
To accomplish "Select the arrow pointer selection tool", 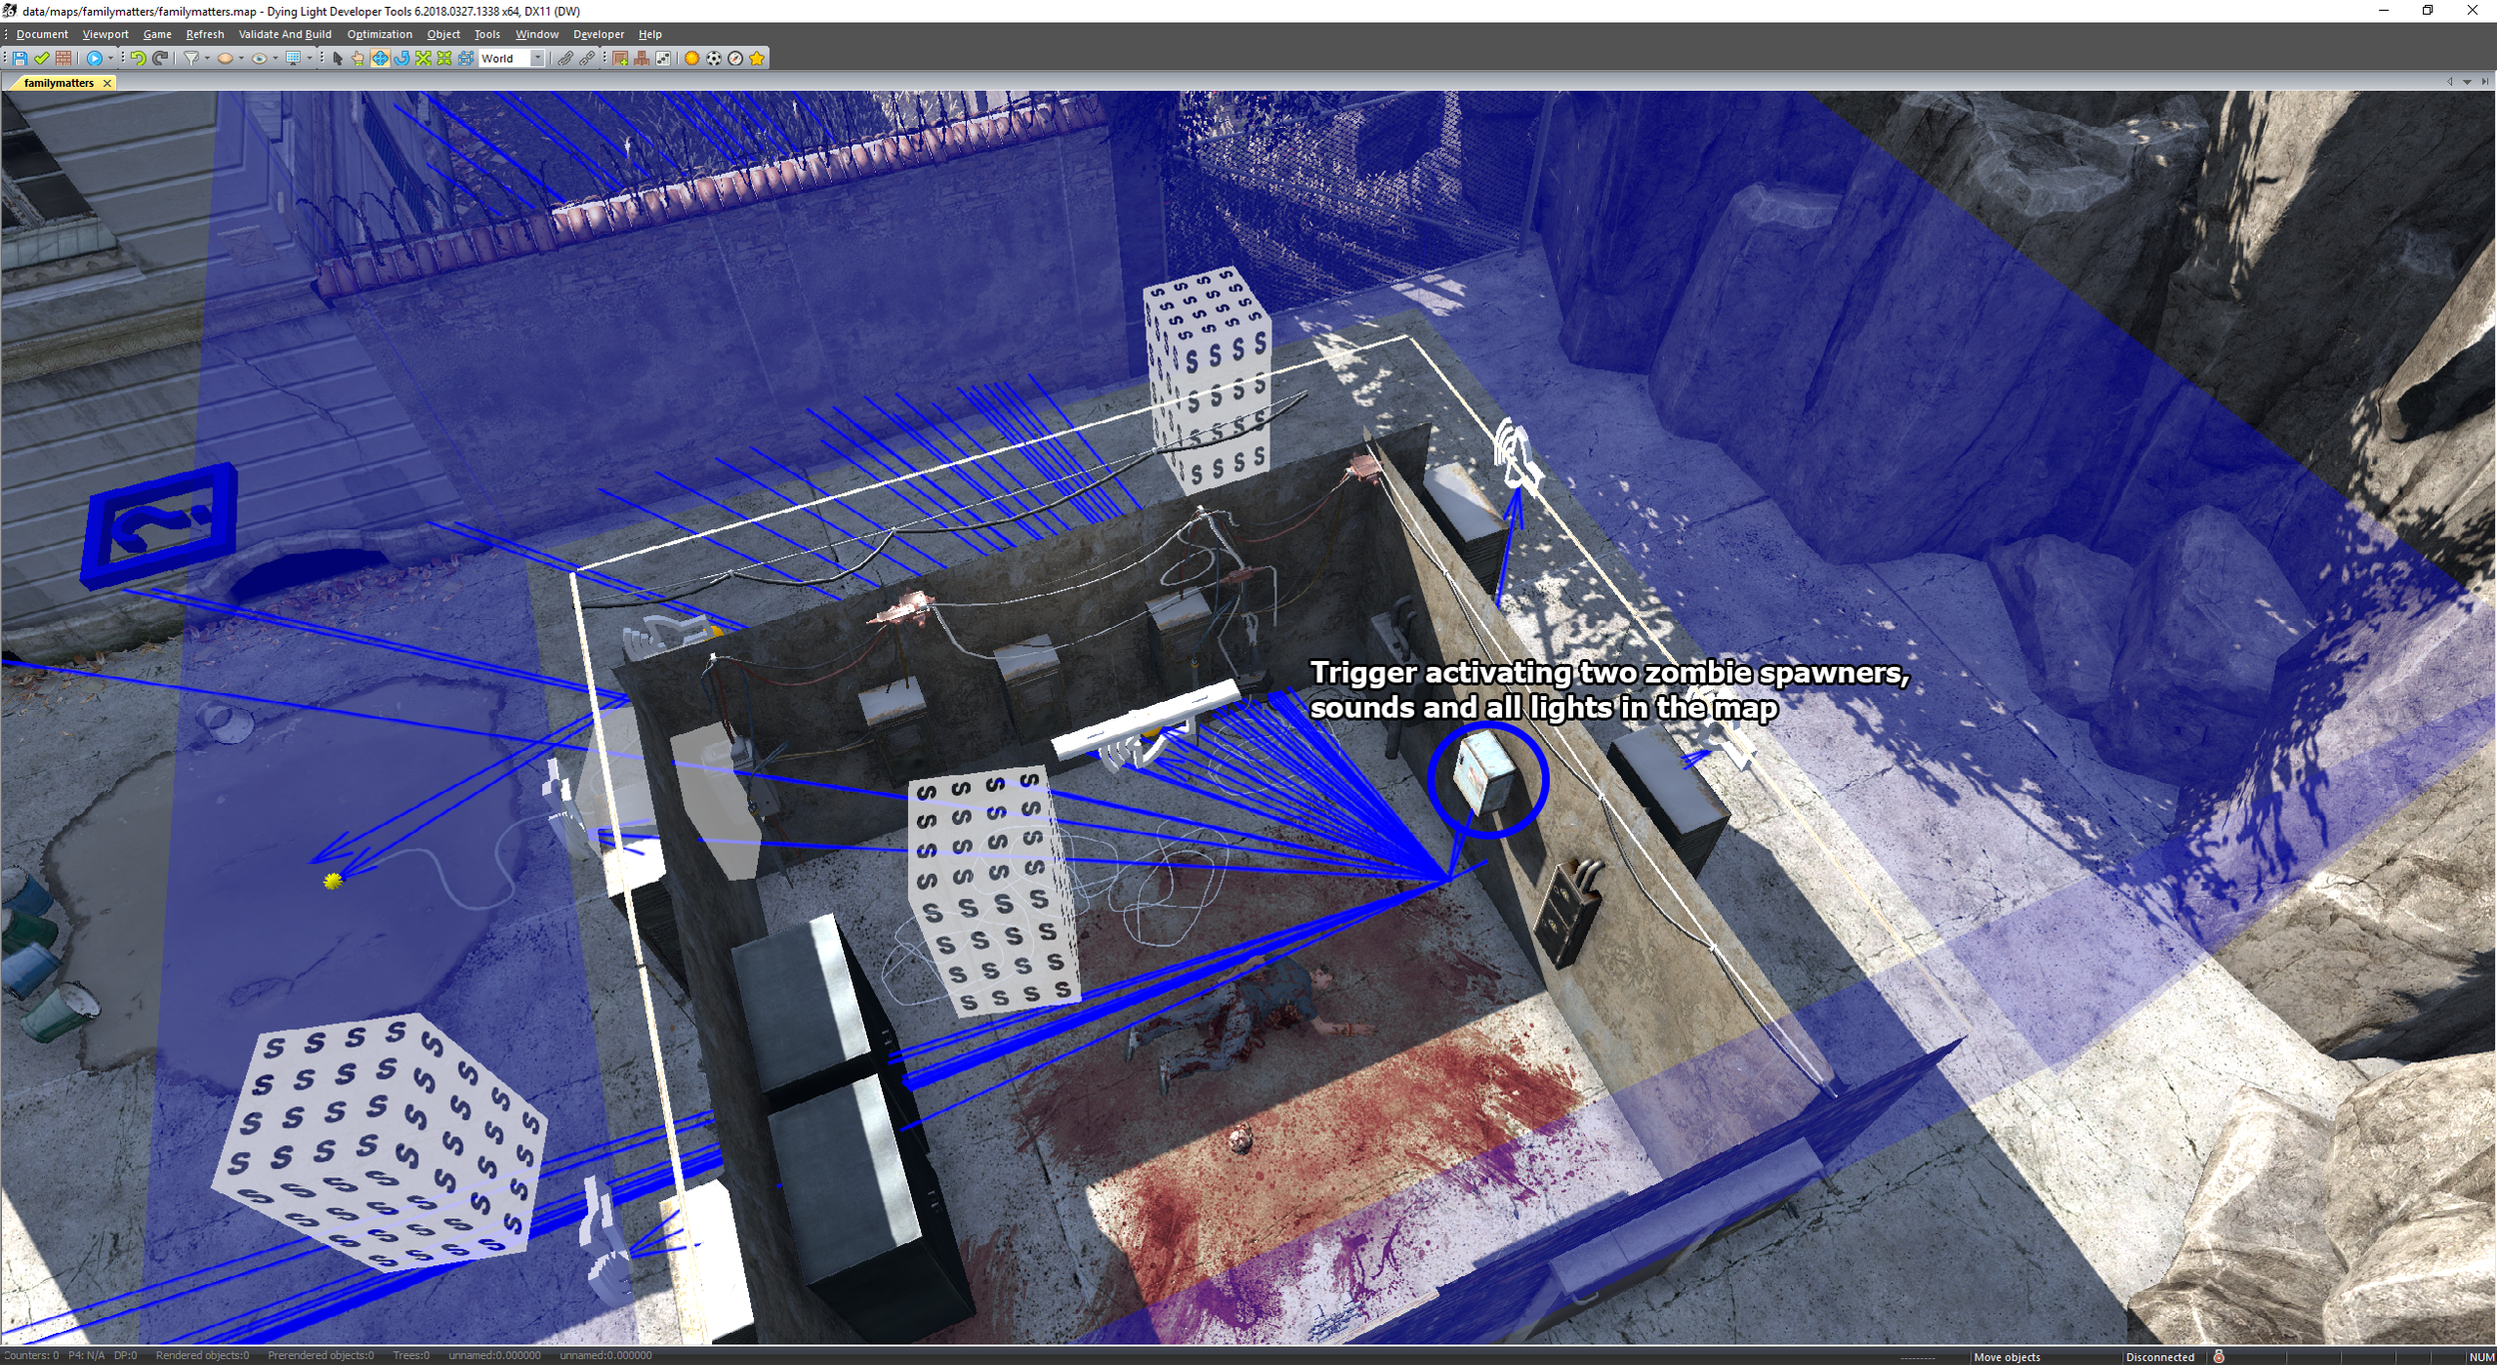I will tap(338, 58).
